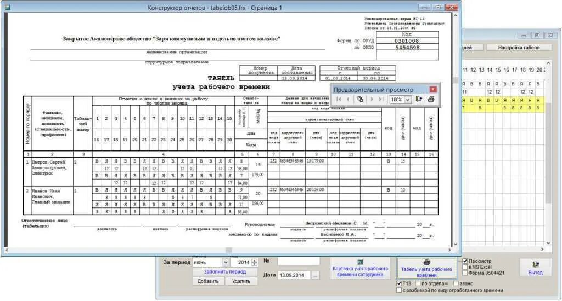Click the report window's vertical scrollbar thumb

456,80
